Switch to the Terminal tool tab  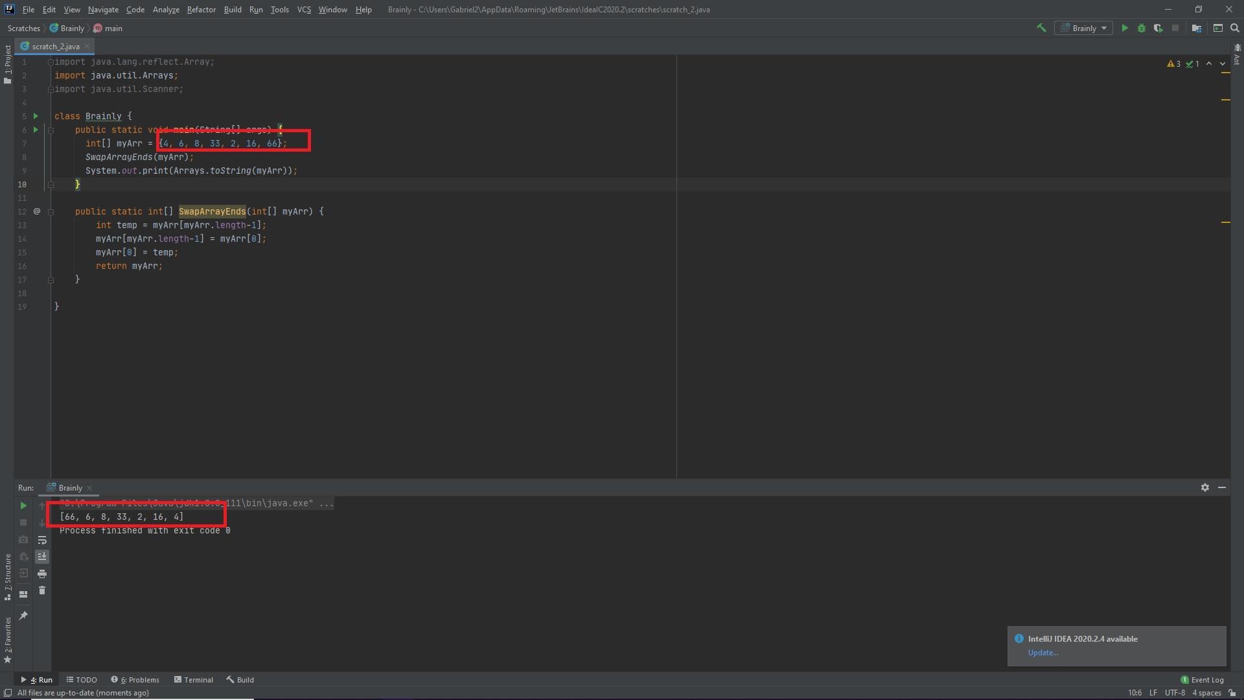click(193, 680)
